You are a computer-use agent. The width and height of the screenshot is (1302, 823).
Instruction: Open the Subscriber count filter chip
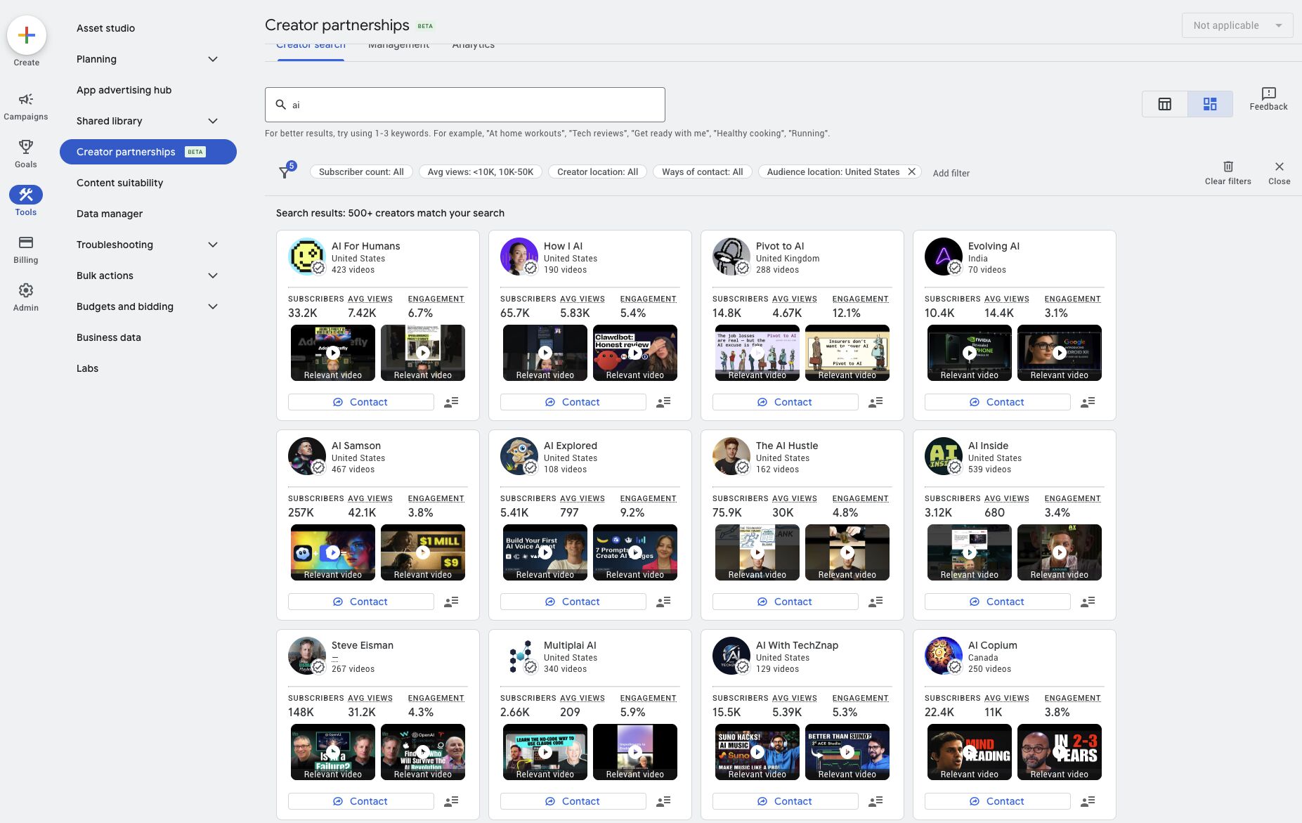(360, 171)
